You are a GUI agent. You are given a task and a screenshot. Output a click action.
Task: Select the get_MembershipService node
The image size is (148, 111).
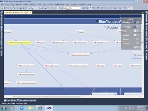80,55
